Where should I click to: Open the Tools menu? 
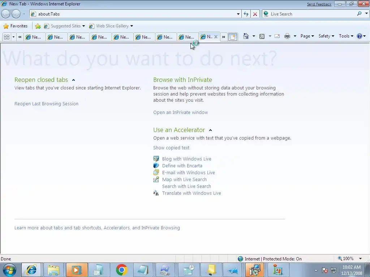click(346, 36)
